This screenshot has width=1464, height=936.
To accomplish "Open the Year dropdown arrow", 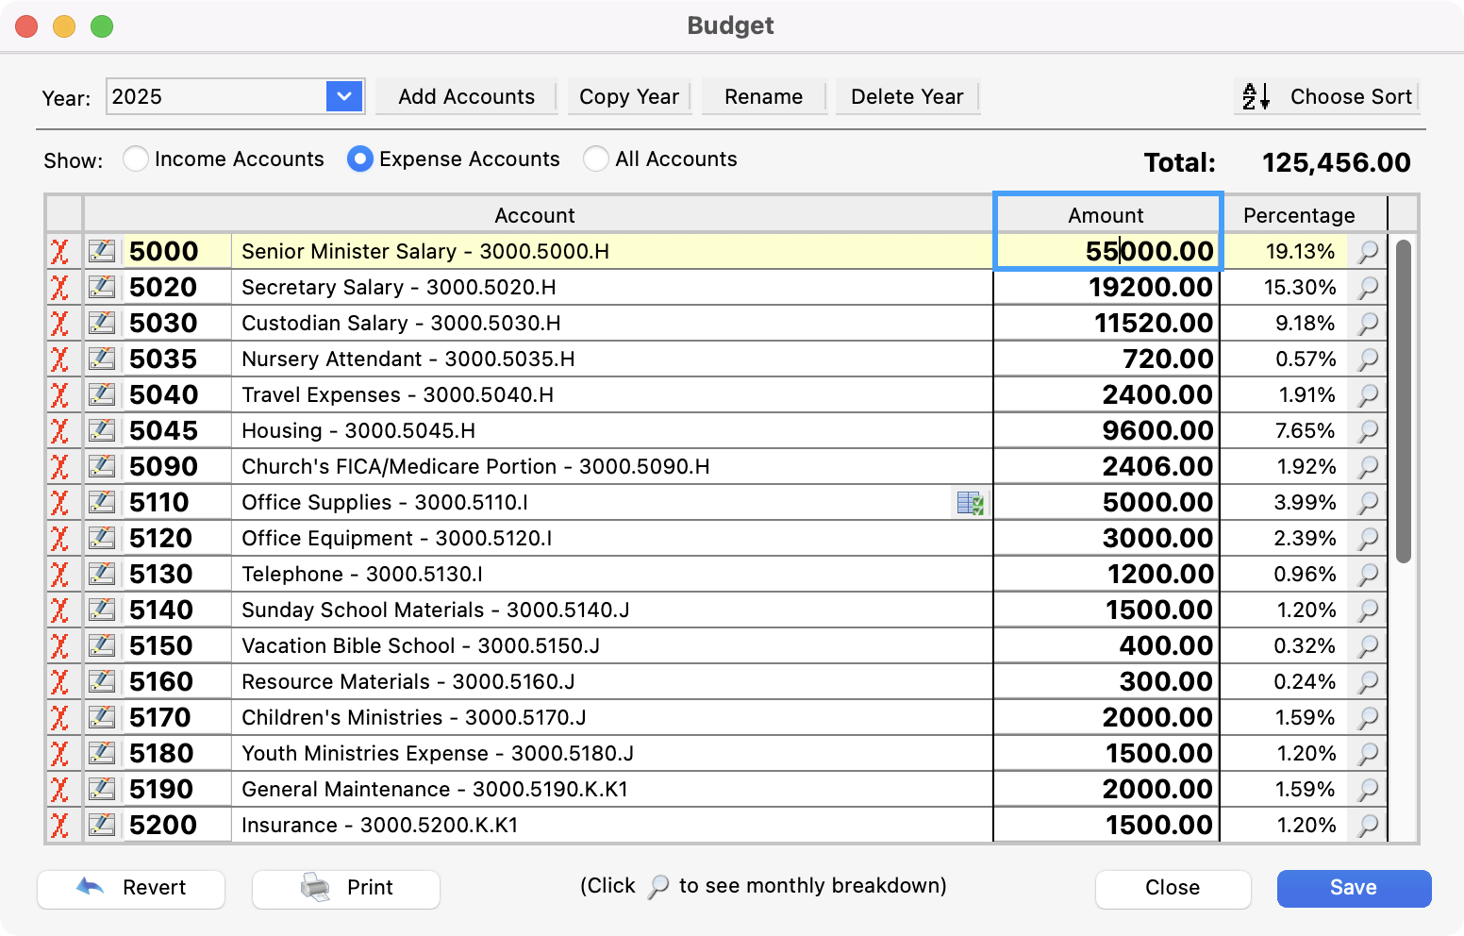I will pos(344,96).
